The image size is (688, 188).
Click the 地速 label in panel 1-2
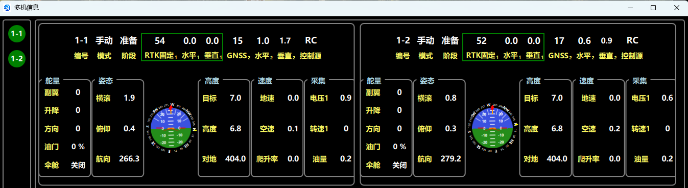coord(589,98)
